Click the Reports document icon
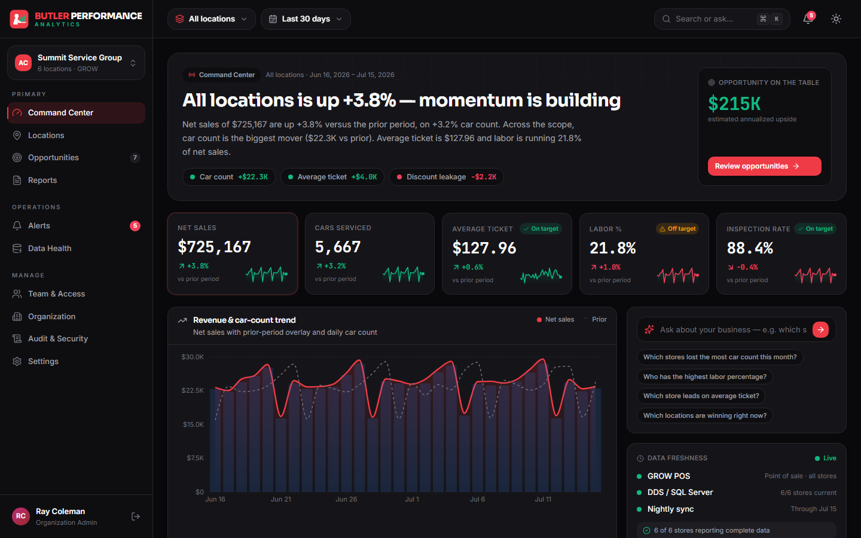 (17, 181)
